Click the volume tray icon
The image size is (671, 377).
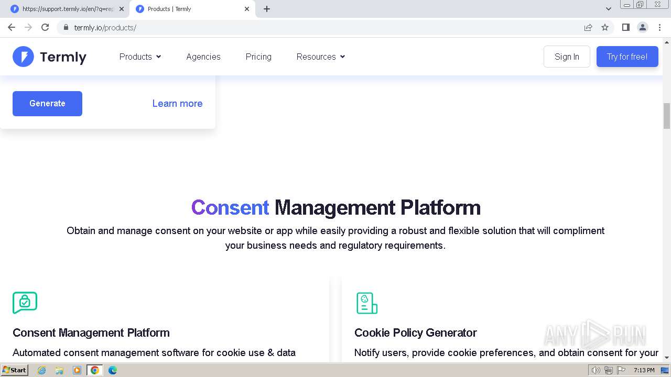pos(596,370)
